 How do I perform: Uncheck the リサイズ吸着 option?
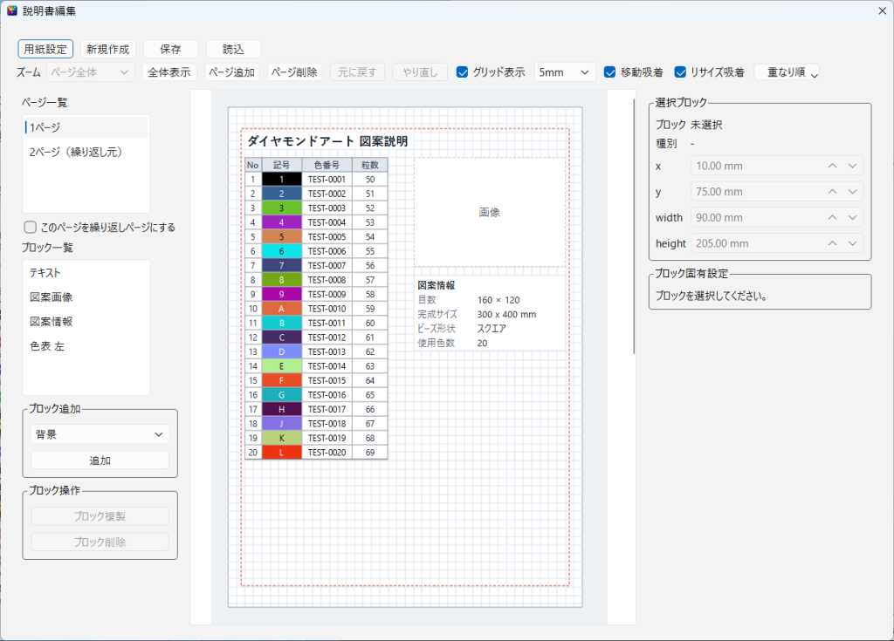(x=679, y=72)
